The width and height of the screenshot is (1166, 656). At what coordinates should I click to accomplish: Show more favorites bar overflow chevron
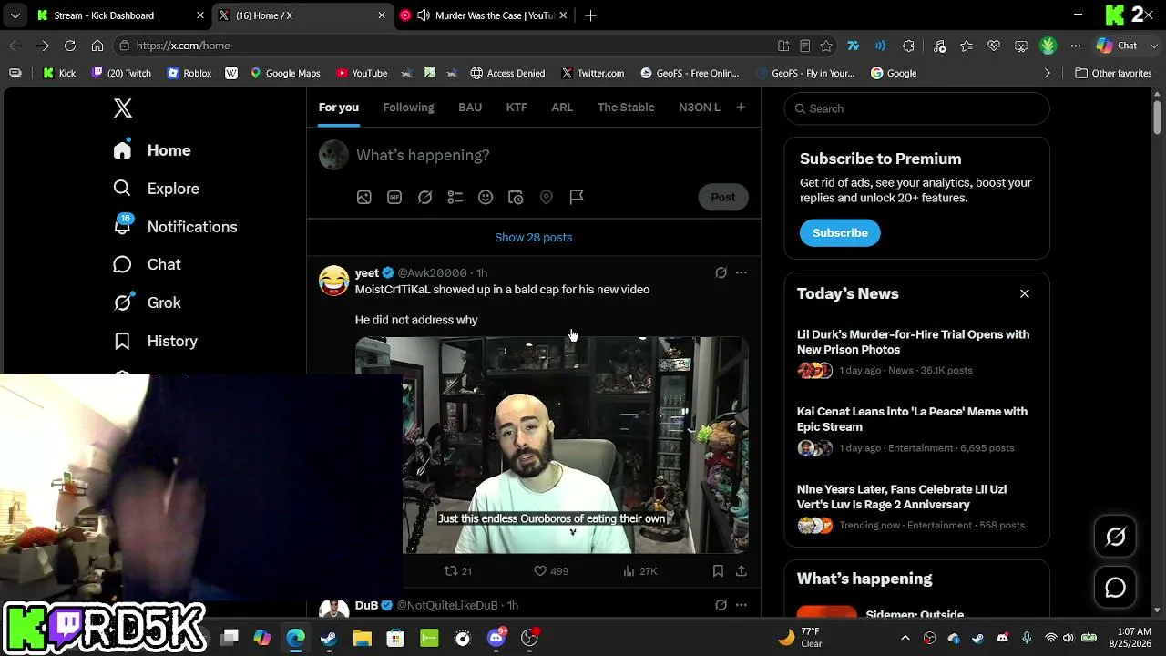point(1048,73)
